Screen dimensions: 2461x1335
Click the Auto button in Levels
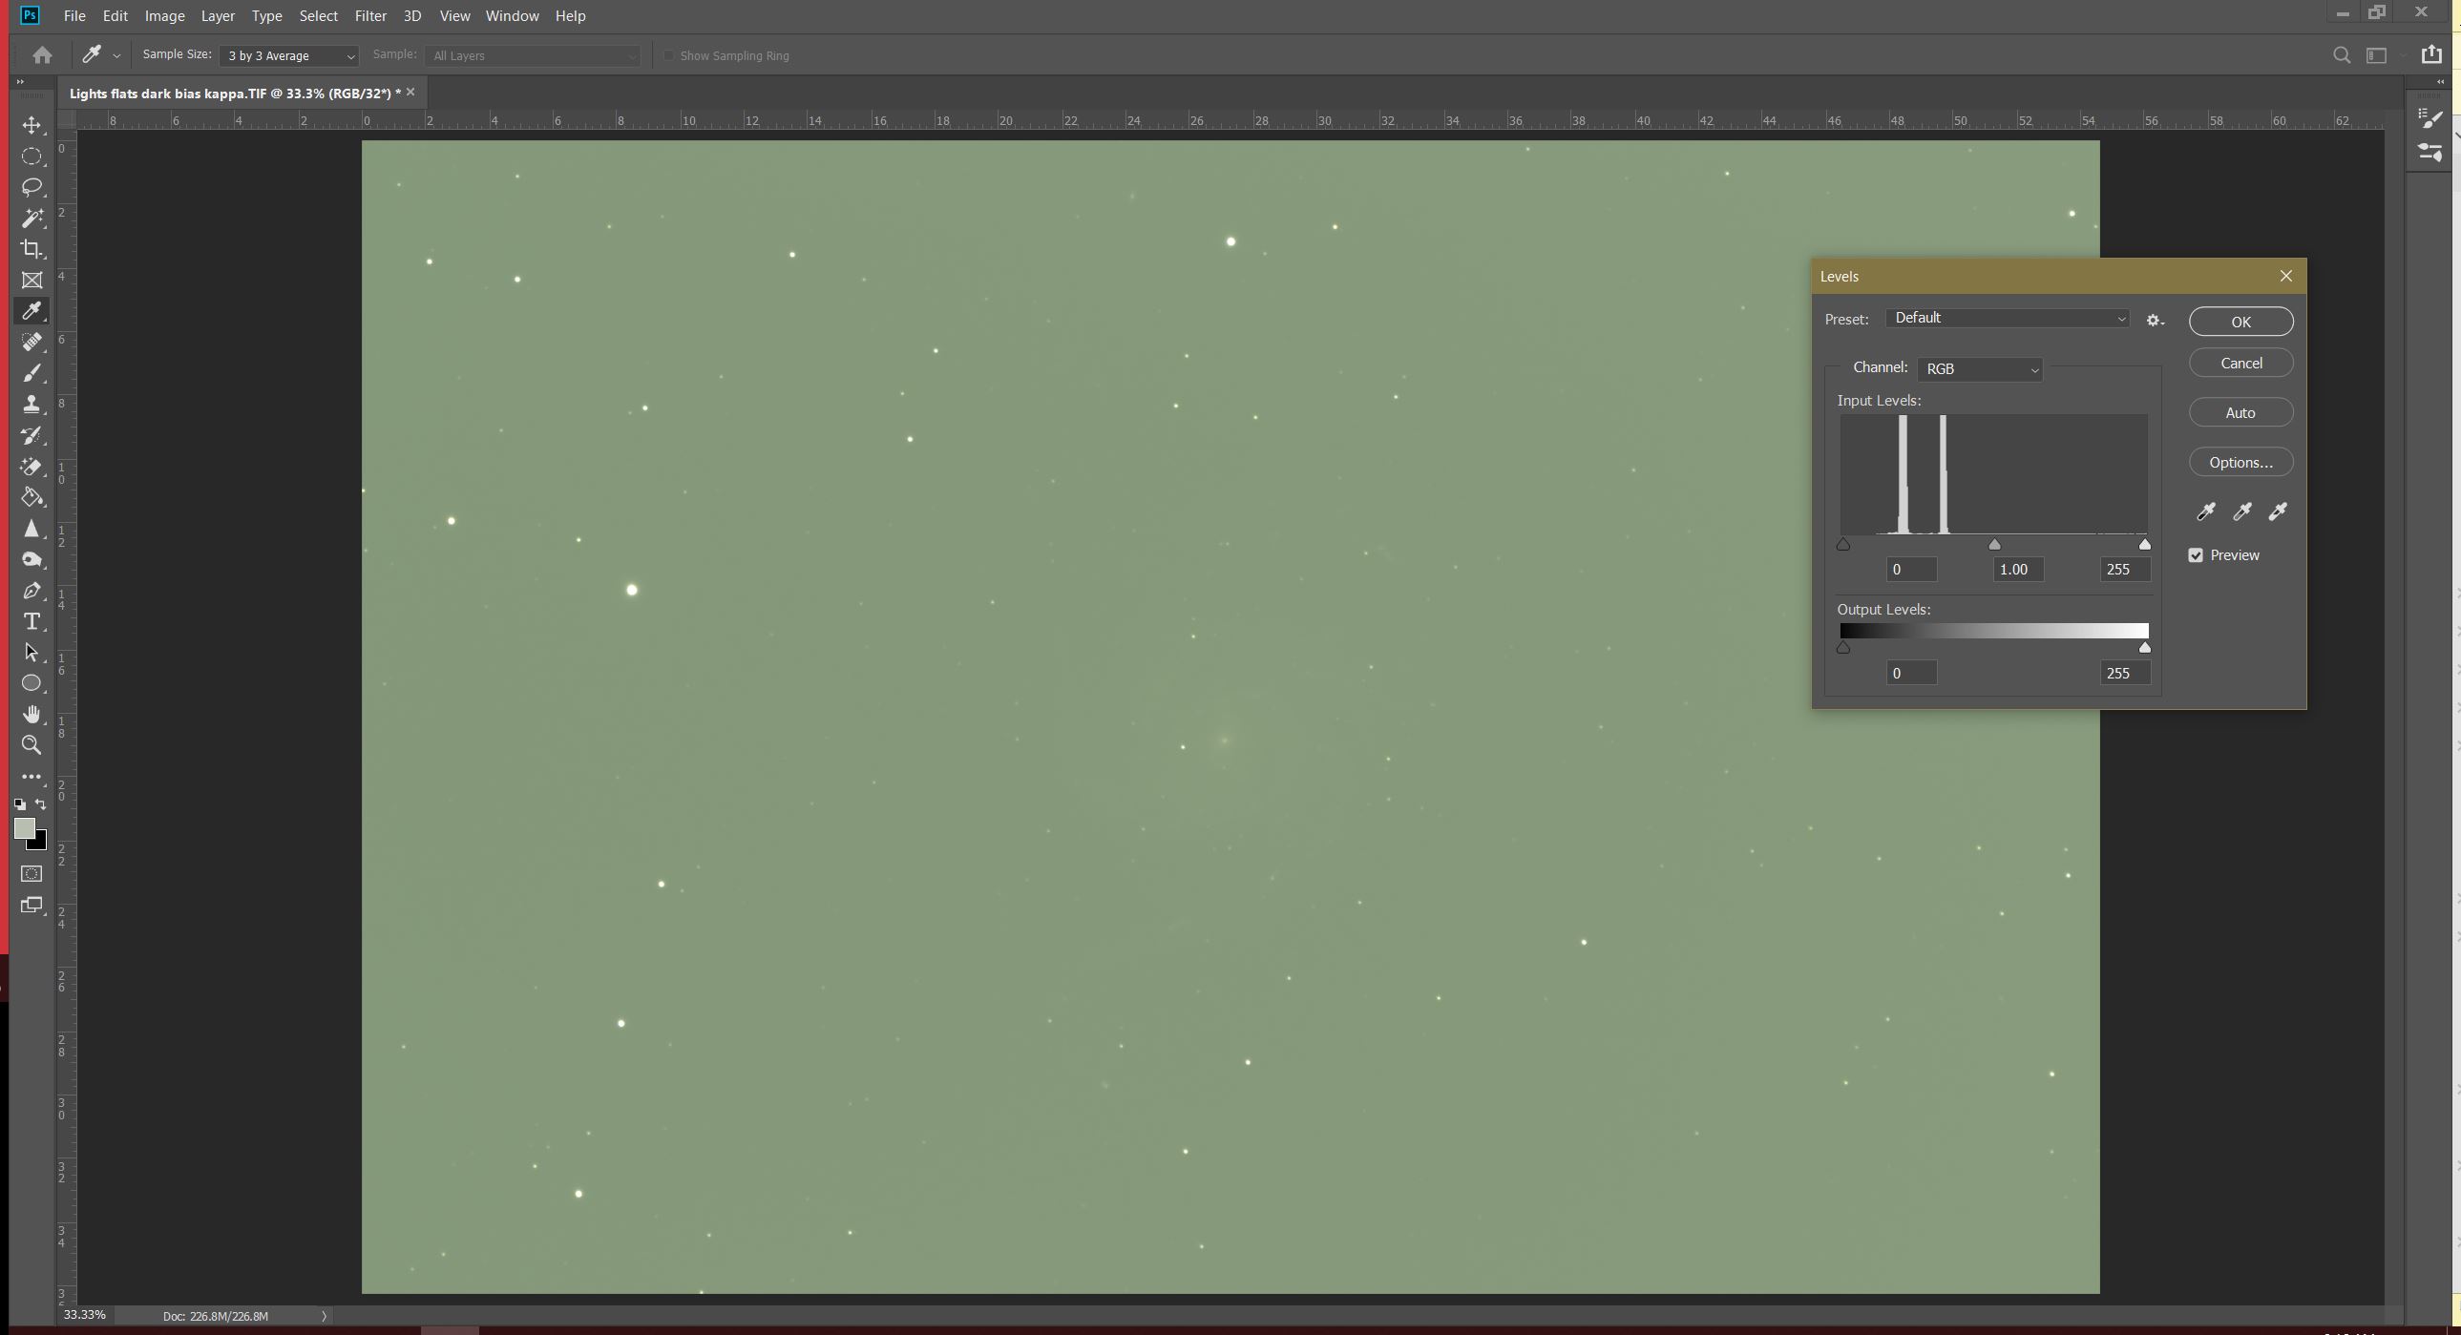2241,412
